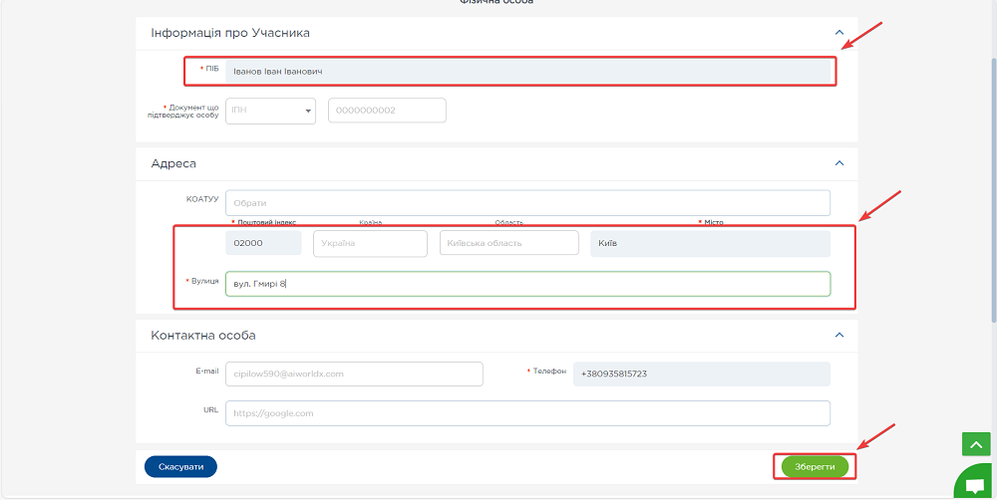This screenshot has width=997, height=500.
Task: Click into the Вулиця street field
Action: click(527, 284)
